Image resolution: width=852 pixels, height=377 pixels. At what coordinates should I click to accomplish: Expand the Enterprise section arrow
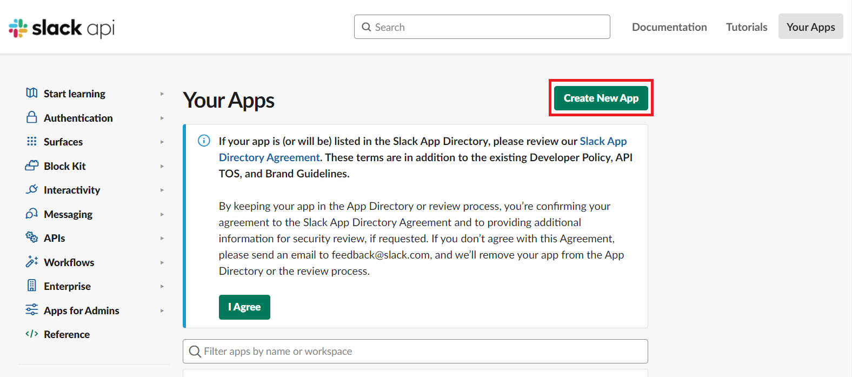pos(162,286)
